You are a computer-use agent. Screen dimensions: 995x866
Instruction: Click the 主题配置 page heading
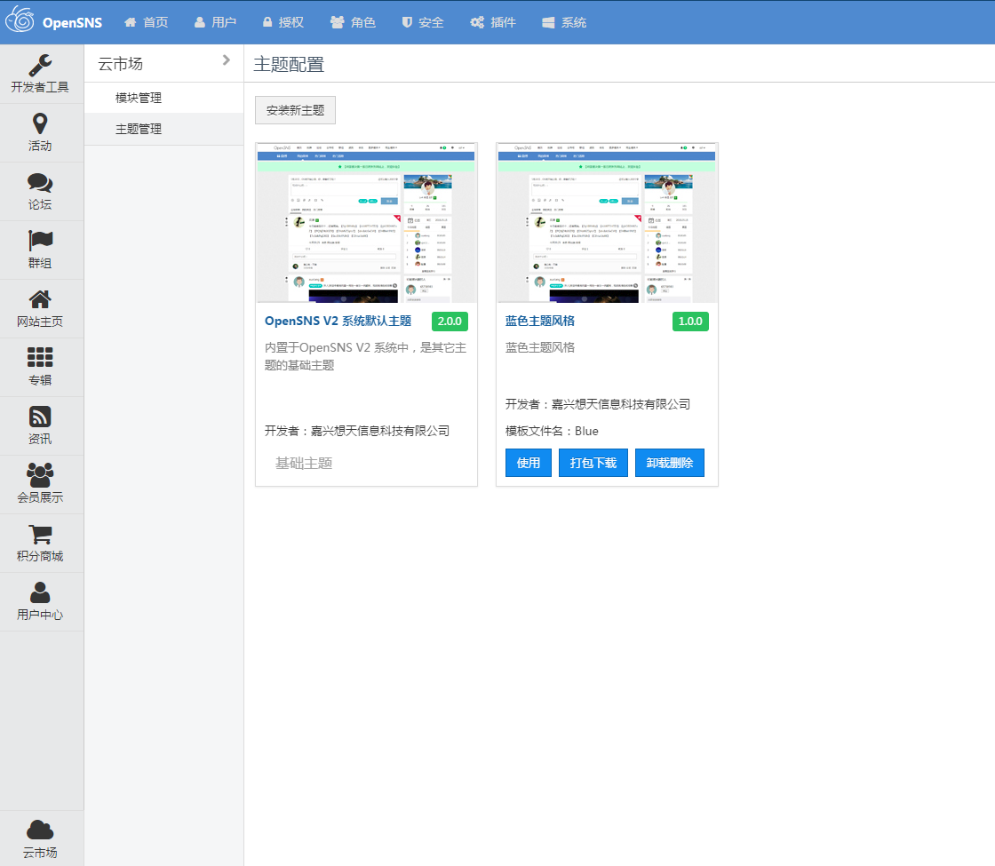click(x=289, y=64)
